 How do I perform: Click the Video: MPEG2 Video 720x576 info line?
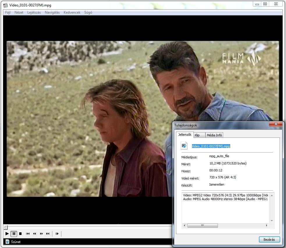tap(225, 195)
